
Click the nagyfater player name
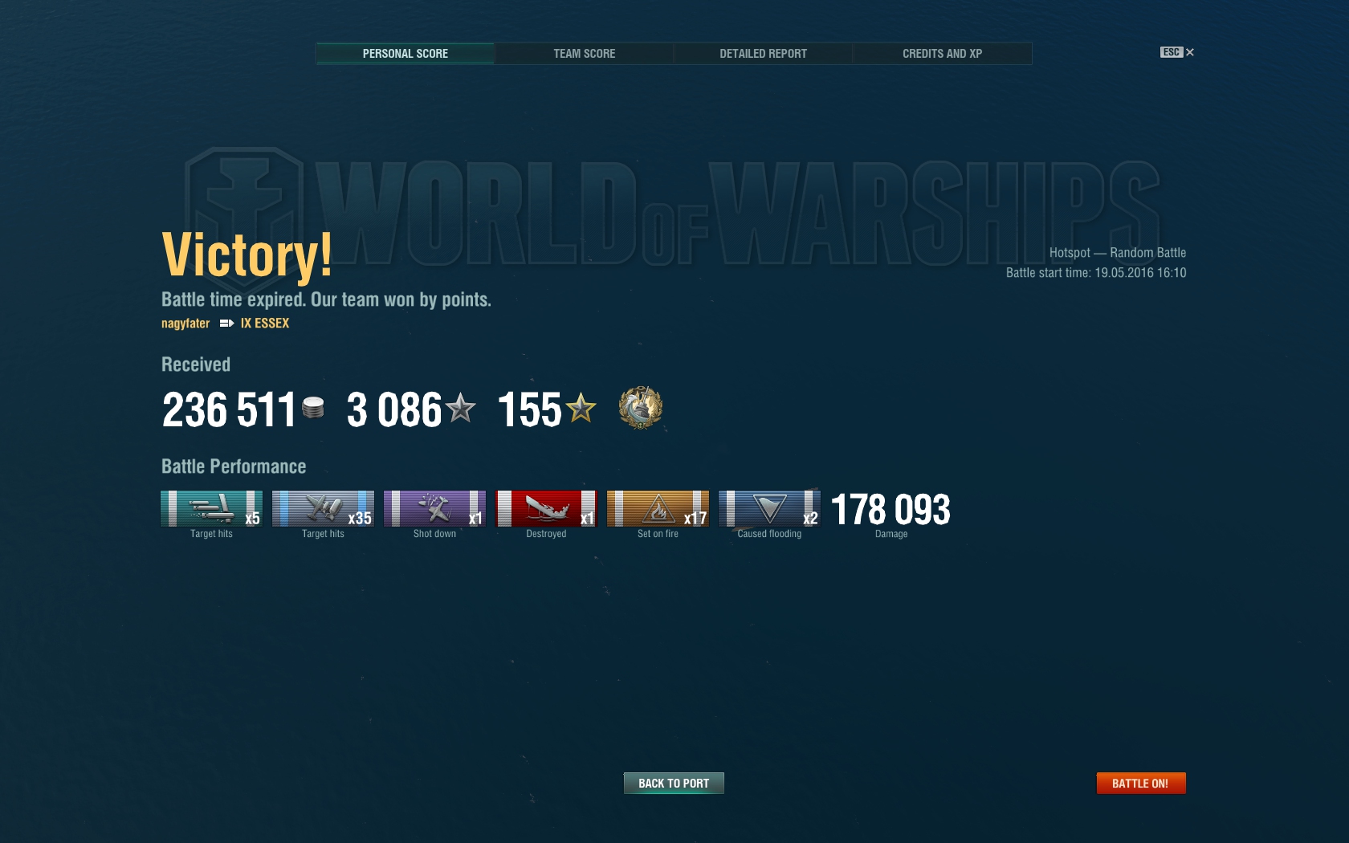pyautogui.click(x=185, y=324)
